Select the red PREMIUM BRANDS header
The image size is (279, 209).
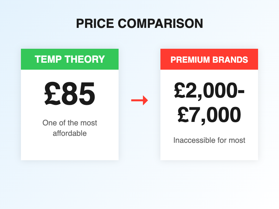click(x=209, y=59)
